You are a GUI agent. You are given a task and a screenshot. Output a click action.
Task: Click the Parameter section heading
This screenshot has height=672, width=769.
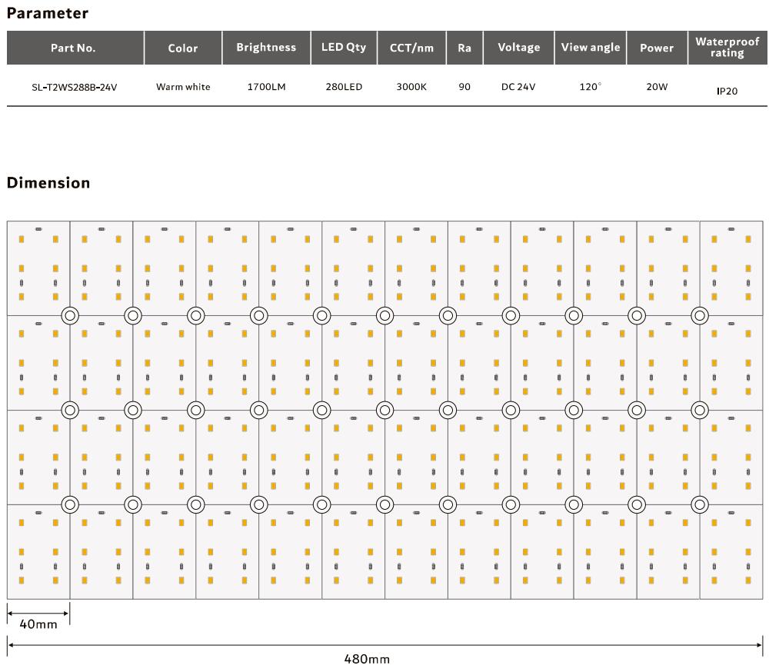48,13
